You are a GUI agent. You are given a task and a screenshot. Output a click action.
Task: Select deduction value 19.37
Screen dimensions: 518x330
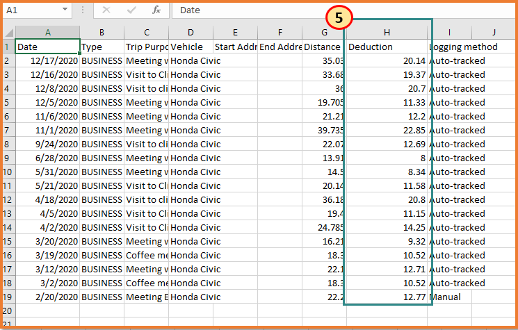coord(387,74)
